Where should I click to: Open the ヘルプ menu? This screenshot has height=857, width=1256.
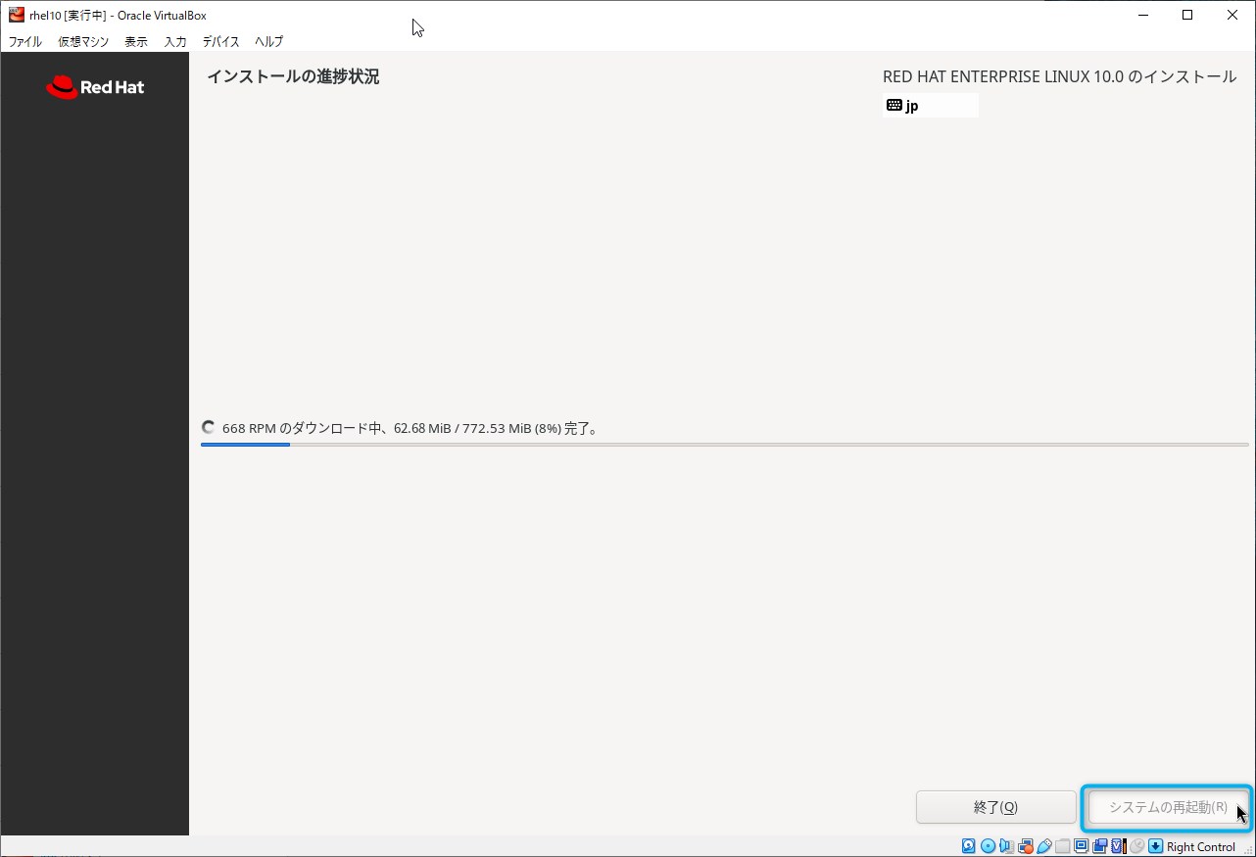(268, 42)
